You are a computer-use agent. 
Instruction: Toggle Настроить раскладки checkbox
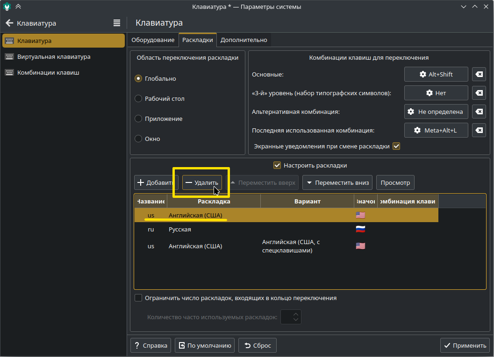click(x=277, y=165)
